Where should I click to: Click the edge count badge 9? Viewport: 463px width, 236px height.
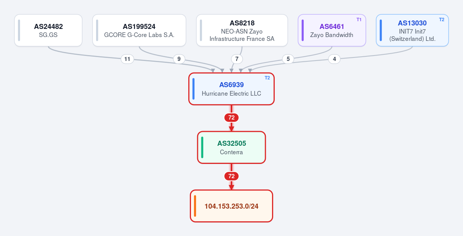tap(179, 59)
